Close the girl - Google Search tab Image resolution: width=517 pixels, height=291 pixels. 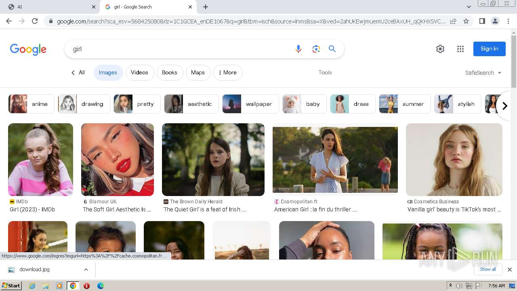click(190, 7)
